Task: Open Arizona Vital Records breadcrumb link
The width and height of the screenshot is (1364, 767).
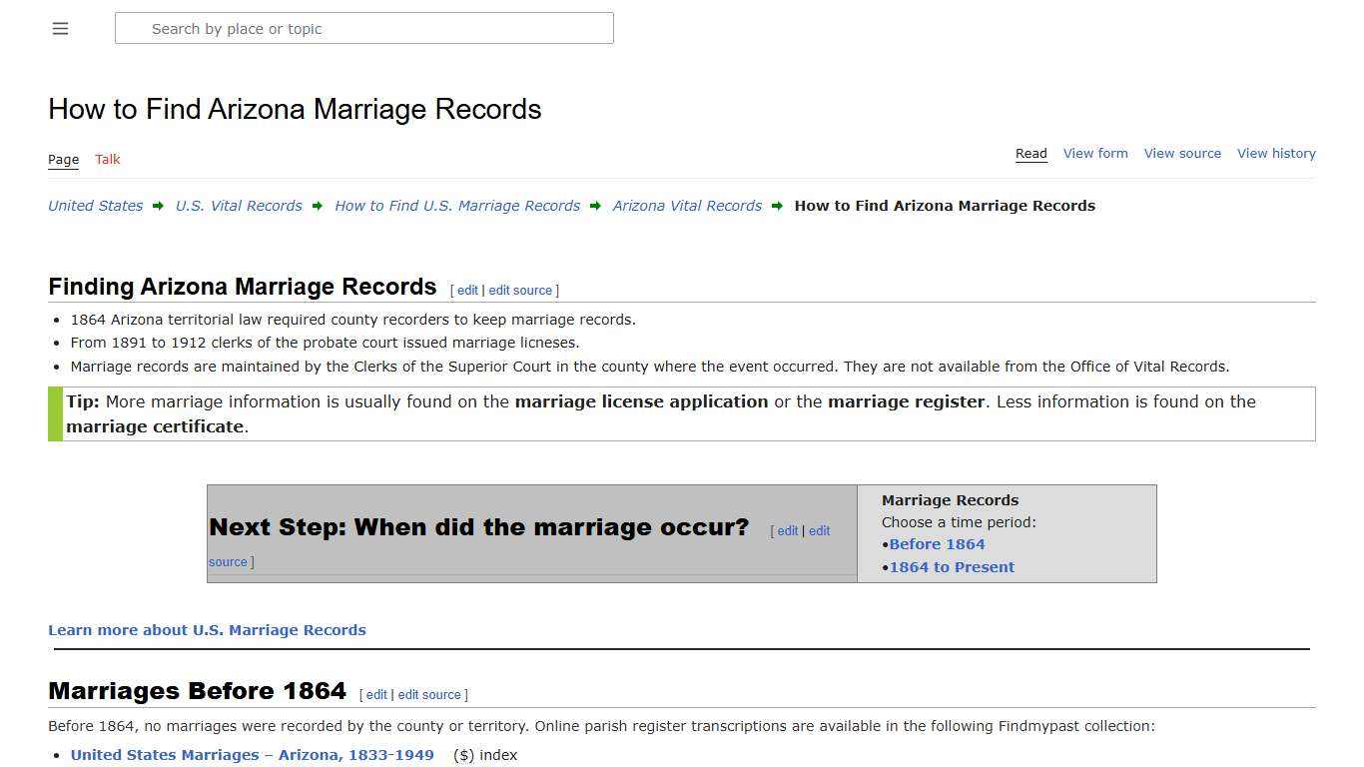Action: 687,206
